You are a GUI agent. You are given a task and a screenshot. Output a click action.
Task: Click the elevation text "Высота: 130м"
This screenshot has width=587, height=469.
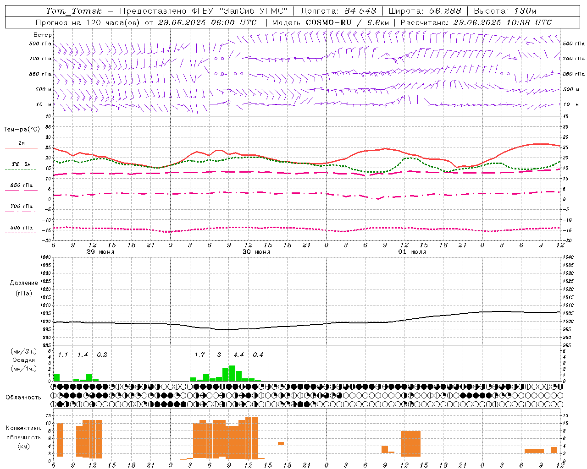coord(505,11)
